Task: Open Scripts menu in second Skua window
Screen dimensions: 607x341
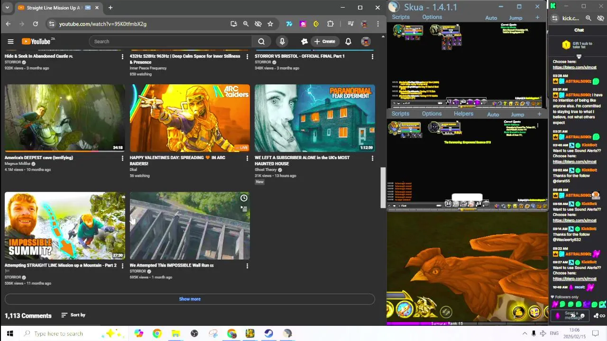Action: coord(400,114)
